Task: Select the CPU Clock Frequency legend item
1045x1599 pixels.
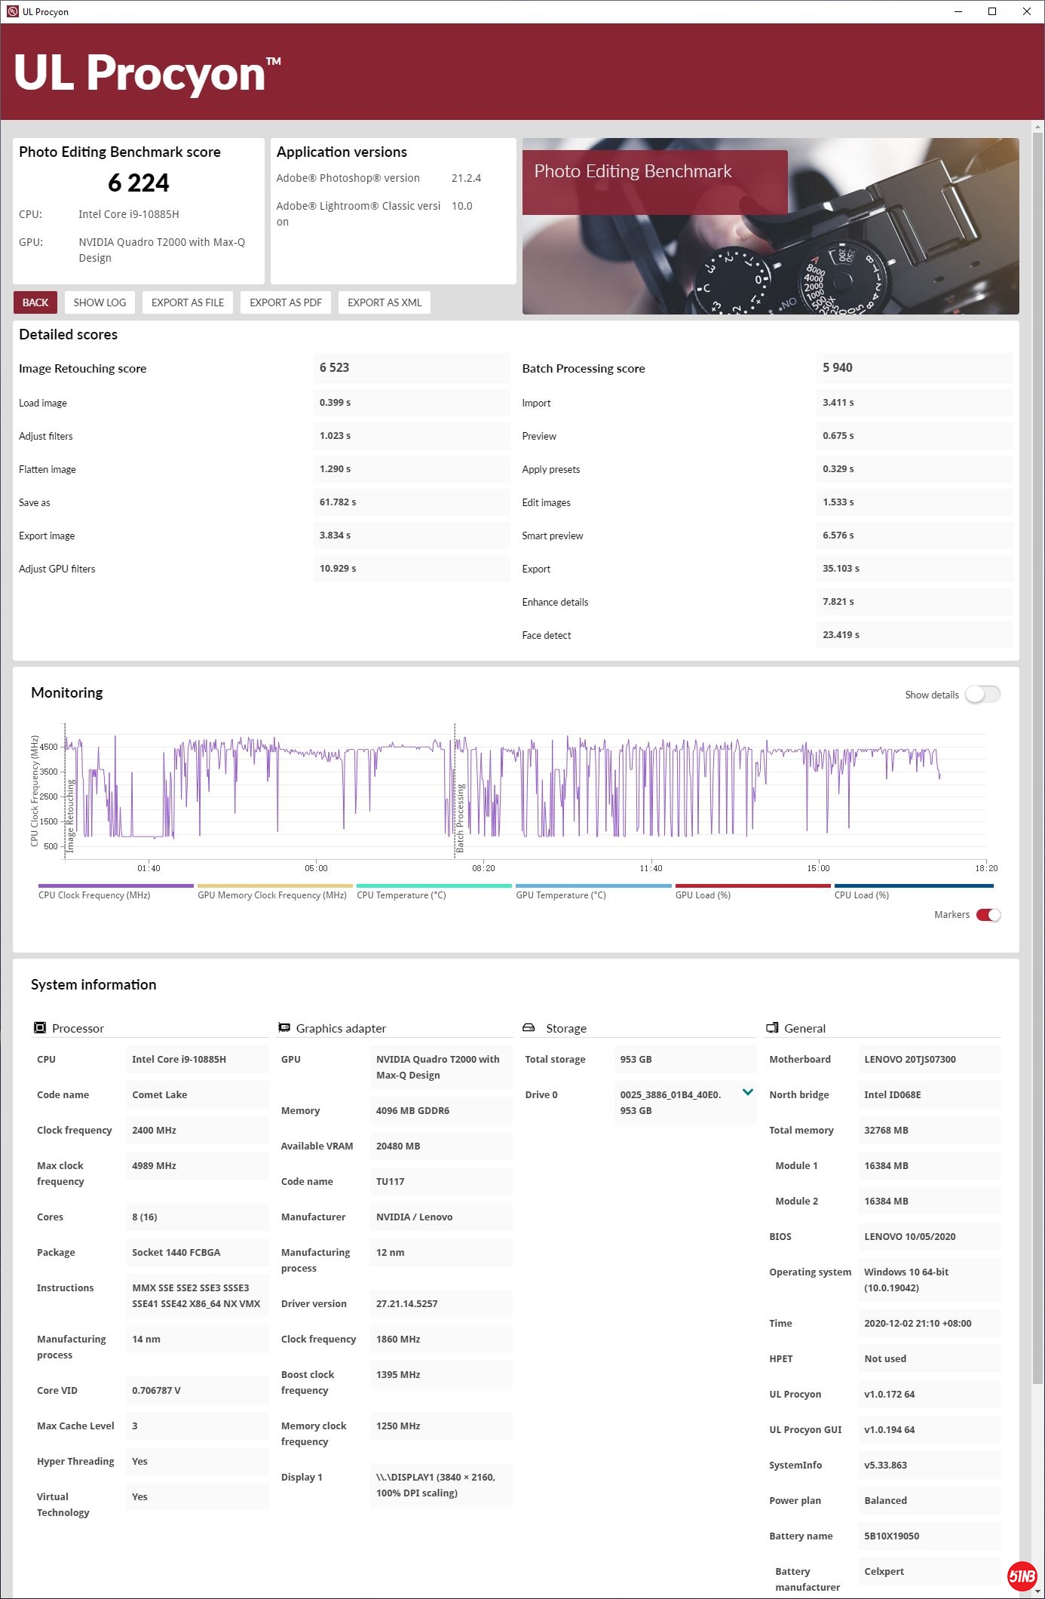Action: [116, 892]
